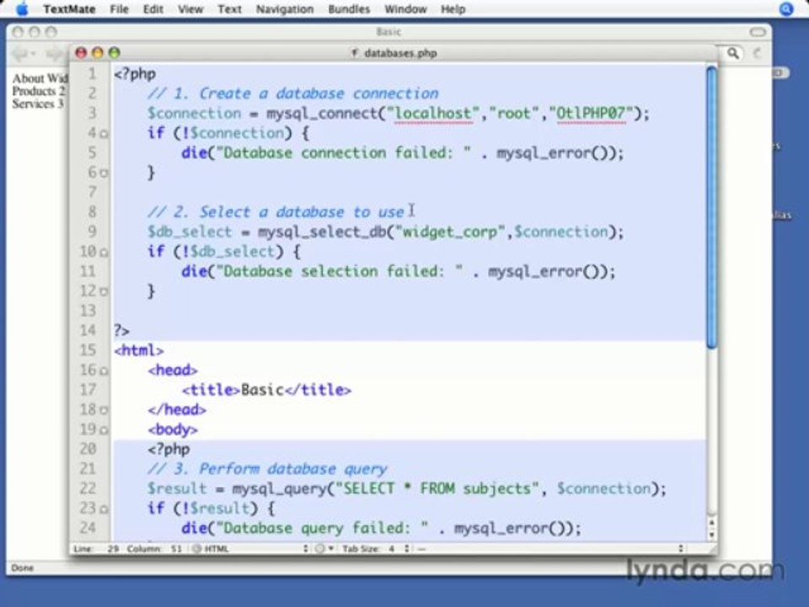Click the comment '1. Create a database connection'
The image size is (809, 607).
[292, 94]
